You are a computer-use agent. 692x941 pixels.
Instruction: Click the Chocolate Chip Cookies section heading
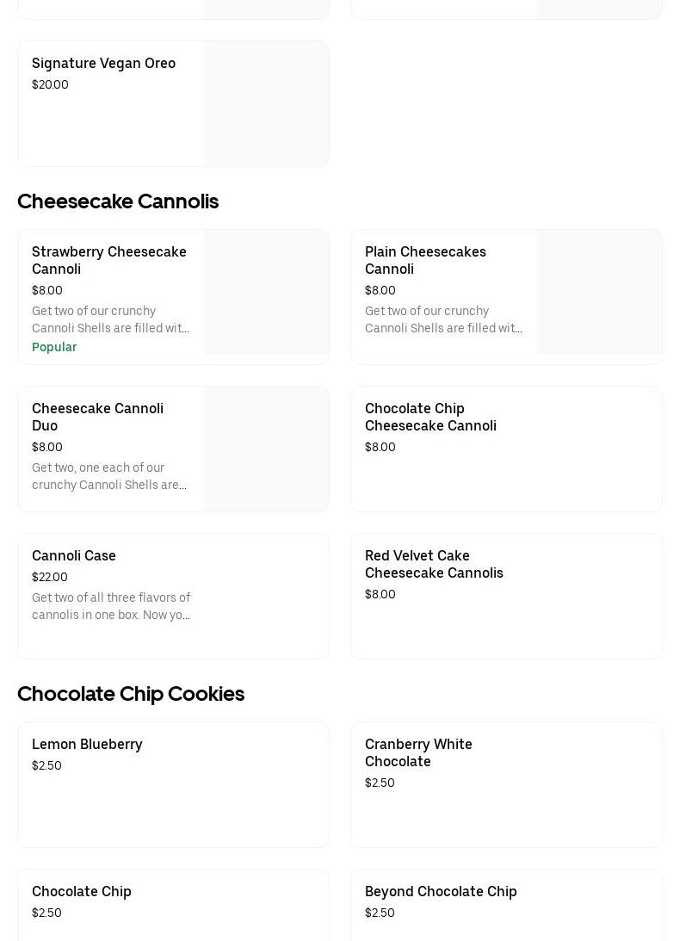pyautogui.click(x=131, y=694)
